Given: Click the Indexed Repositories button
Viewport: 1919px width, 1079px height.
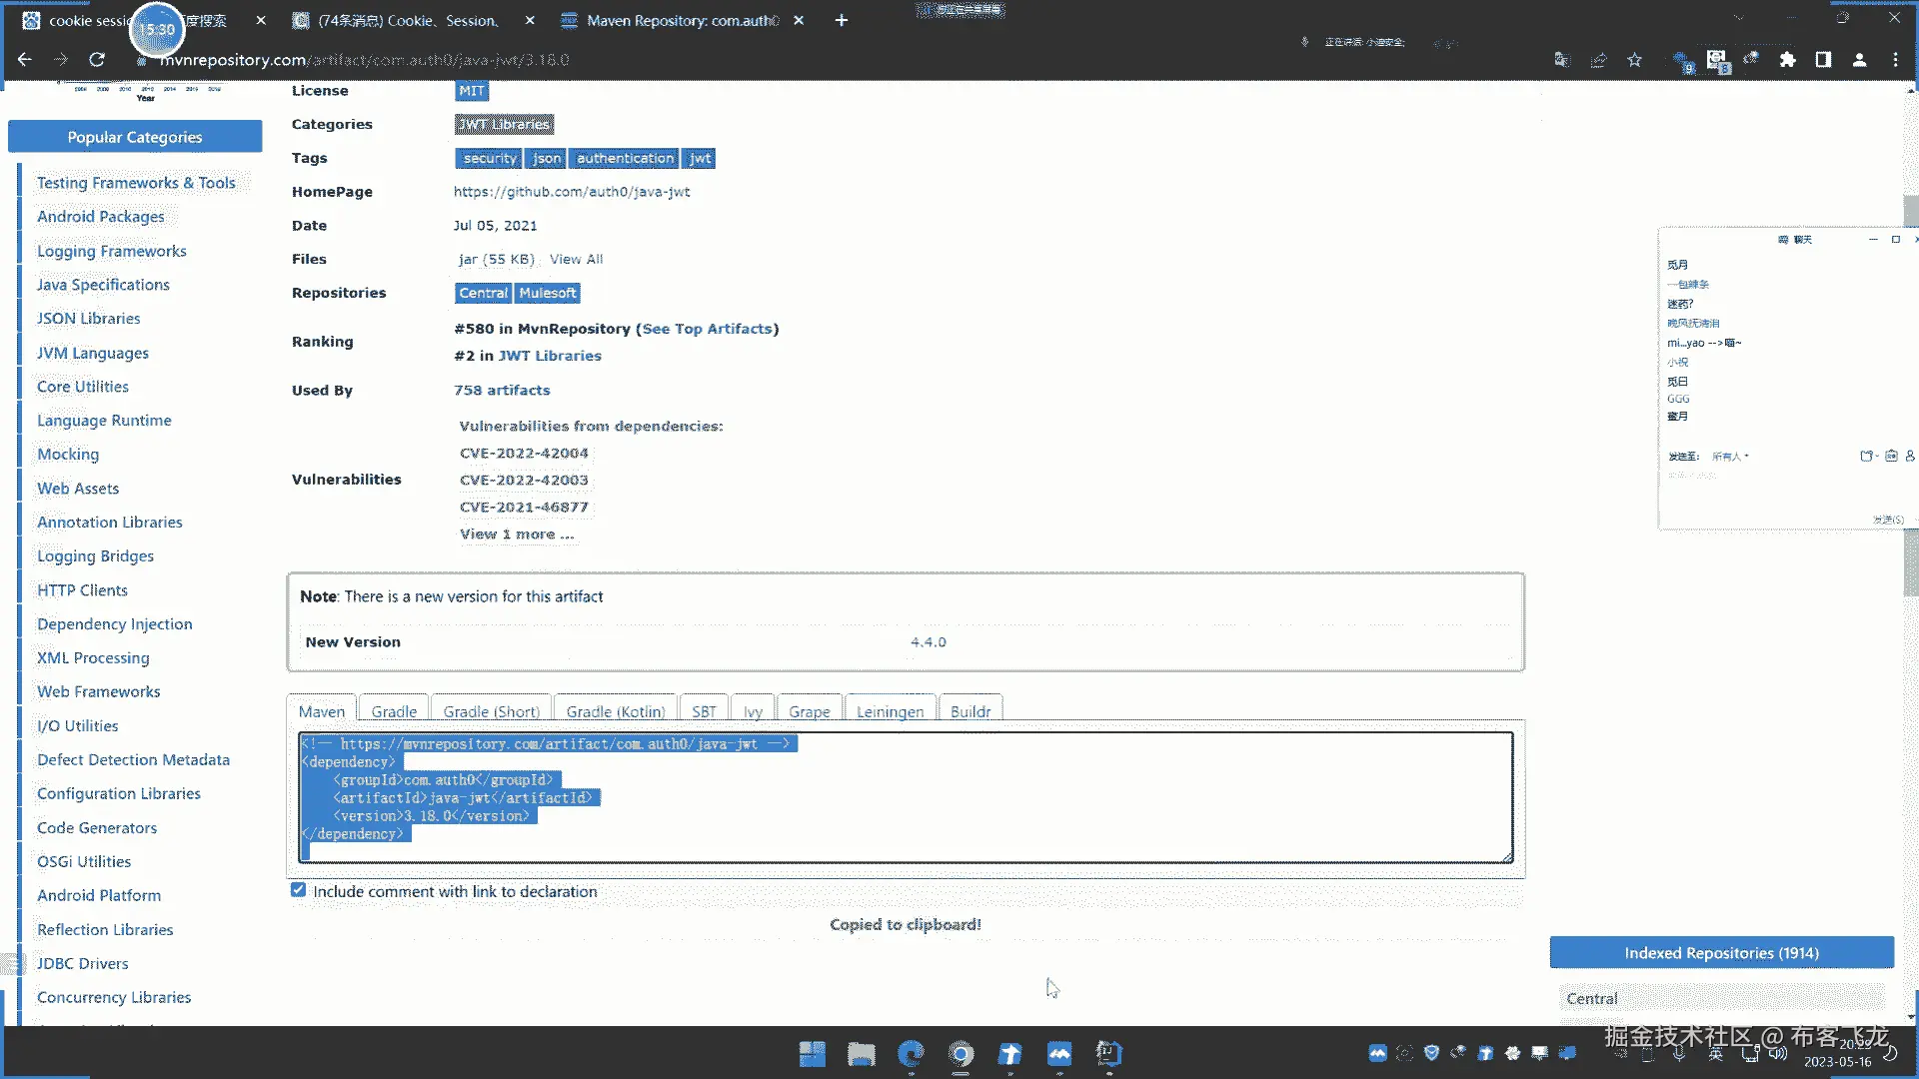Looking at the screenshot, I should [1721, 953].
